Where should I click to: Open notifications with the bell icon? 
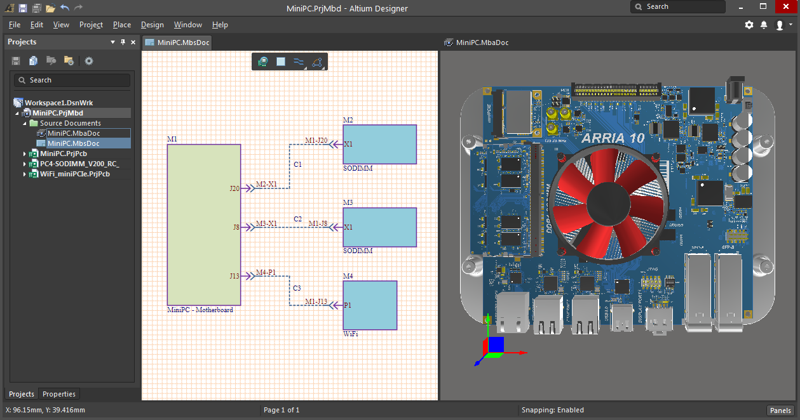click(764, 25)
